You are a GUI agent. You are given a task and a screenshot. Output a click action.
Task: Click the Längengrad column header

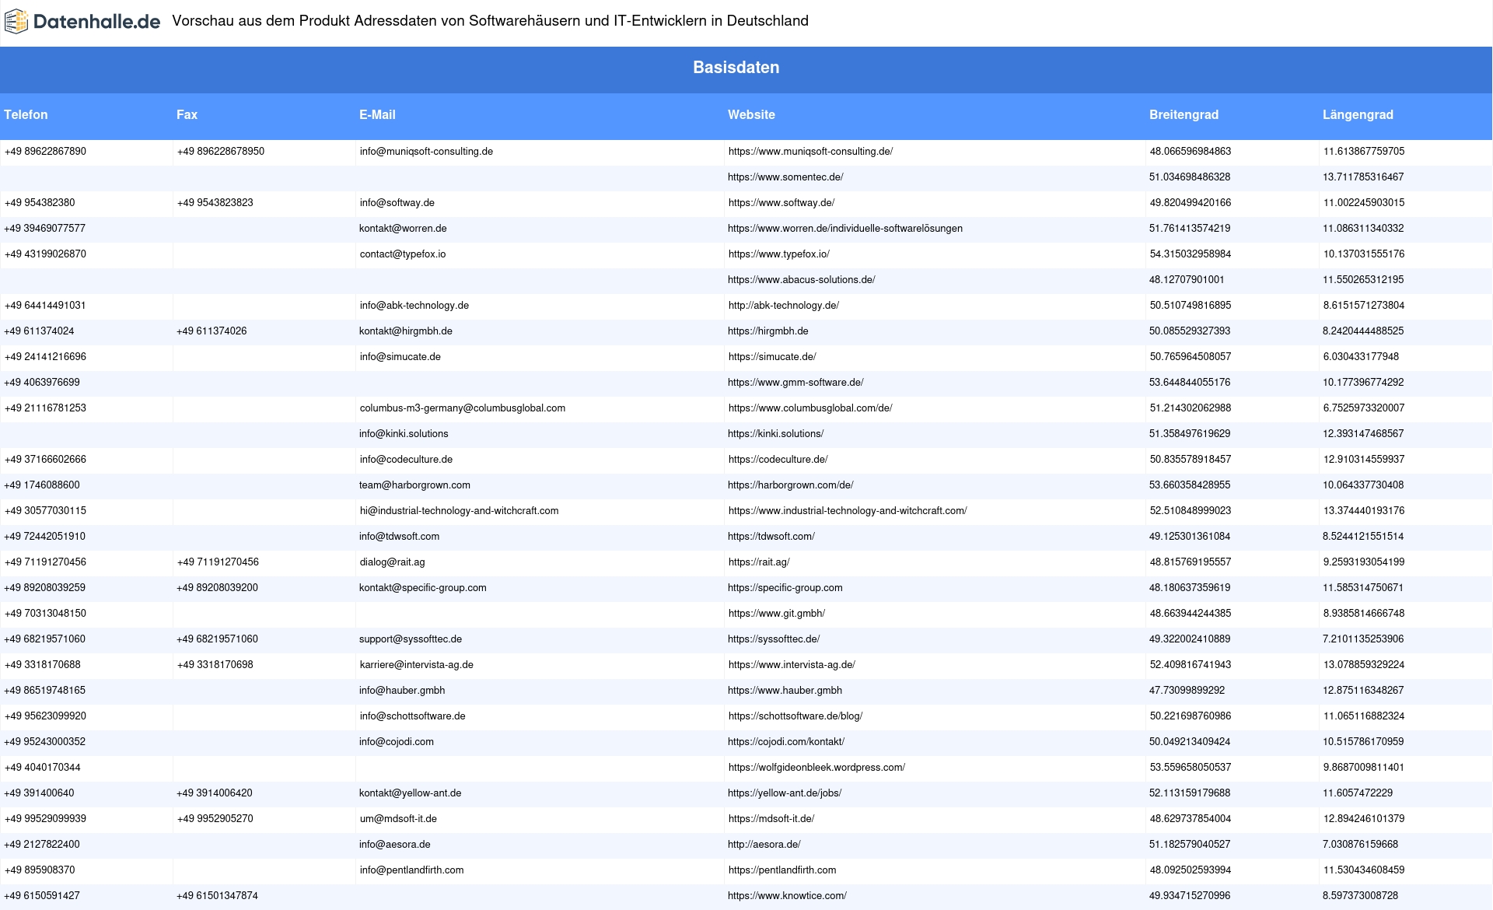pyautogui.click(x=1358, y=114)
